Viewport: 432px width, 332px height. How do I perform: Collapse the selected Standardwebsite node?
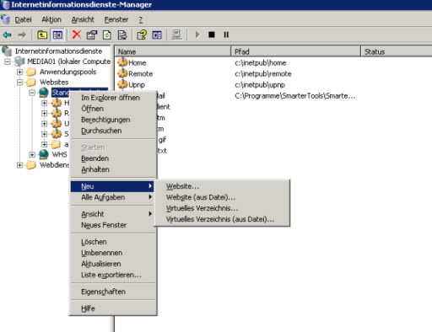coord(32,93)
